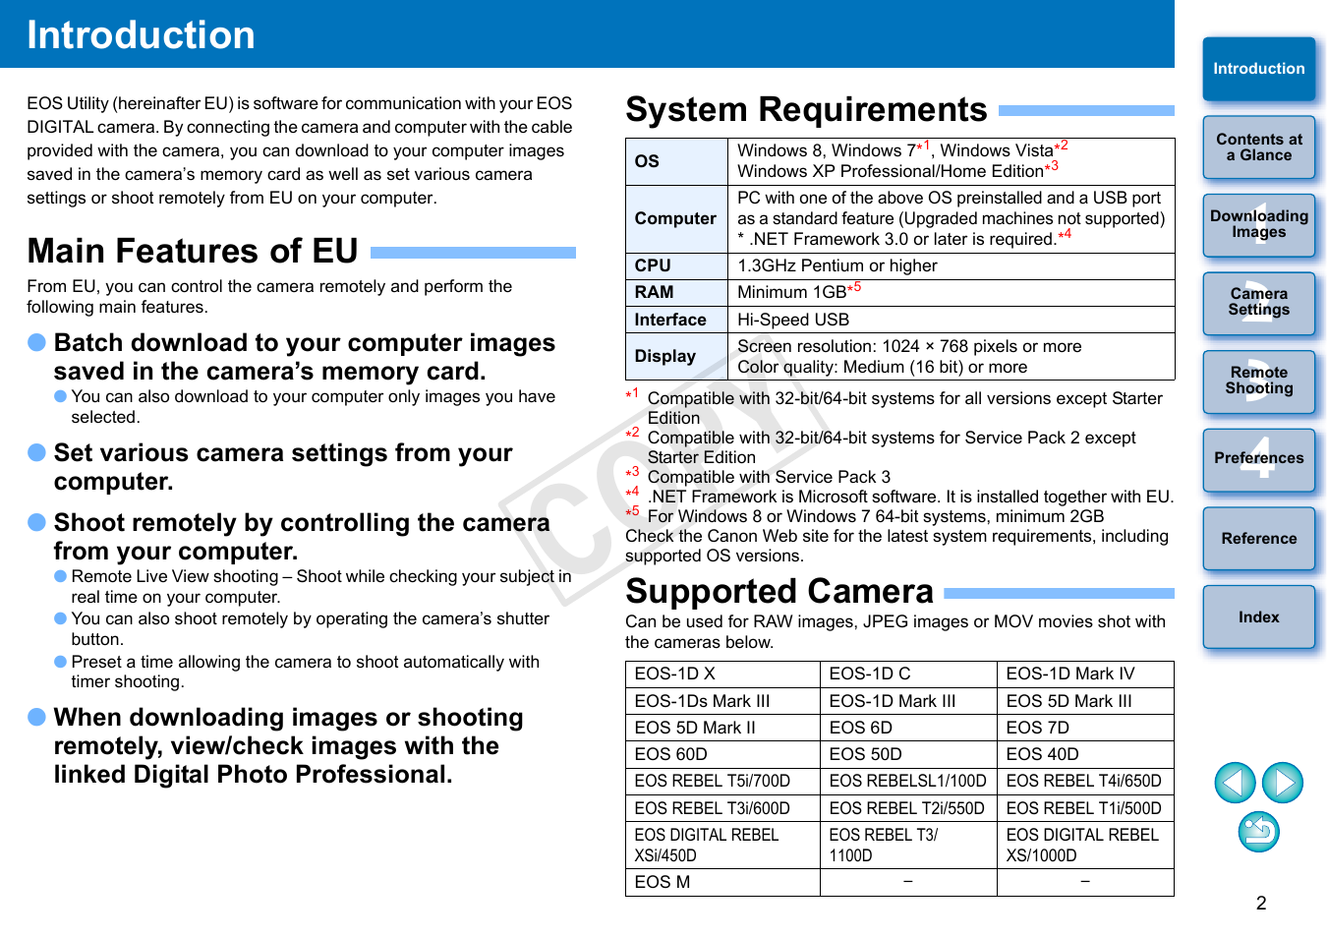Open Contents at a Glance tab
This screenshot has width=1327, height=938.
tap(1259, 147)
